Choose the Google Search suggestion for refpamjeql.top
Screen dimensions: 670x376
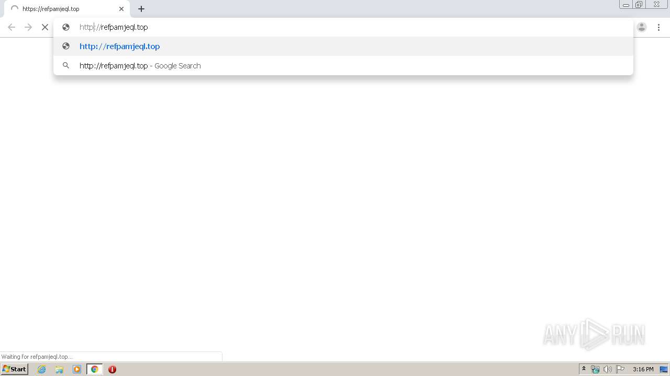(343, 65)
